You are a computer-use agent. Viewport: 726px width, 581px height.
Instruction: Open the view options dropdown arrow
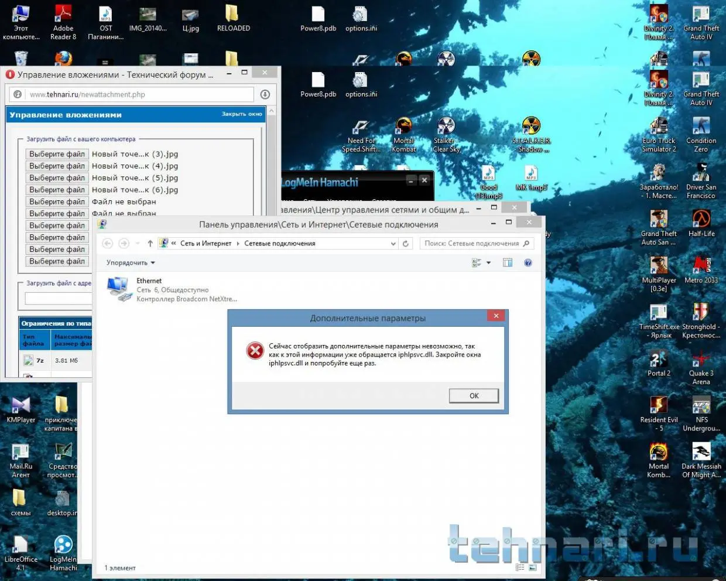[x=489, y=263]
